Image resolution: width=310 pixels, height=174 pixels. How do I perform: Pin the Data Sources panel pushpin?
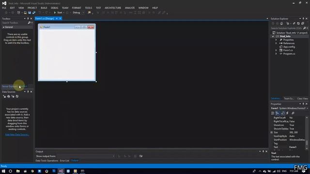pos(28,92)
